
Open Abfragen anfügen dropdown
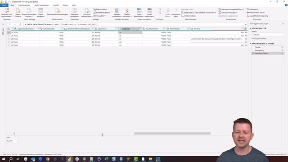tap(228, 13)
